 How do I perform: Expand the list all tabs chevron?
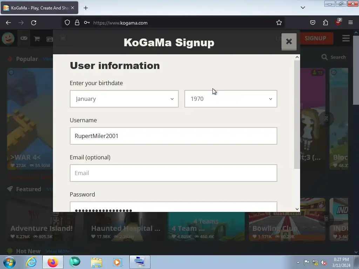303,8
